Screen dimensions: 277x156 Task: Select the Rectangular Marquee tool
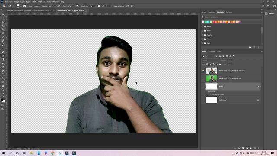[x=3, y=18]
